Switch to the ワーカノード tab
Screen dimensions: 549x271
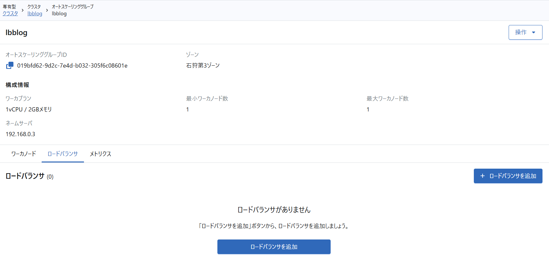click(x=23, y=154)
